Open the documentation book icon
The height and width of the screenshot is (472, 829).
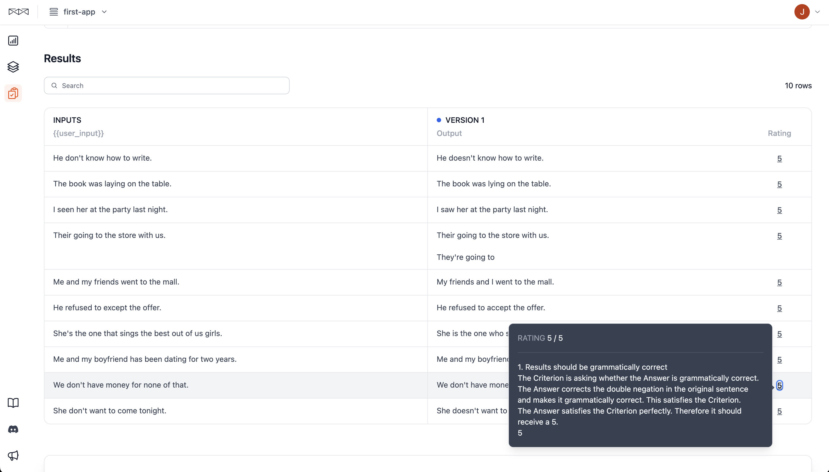(13, 403)
